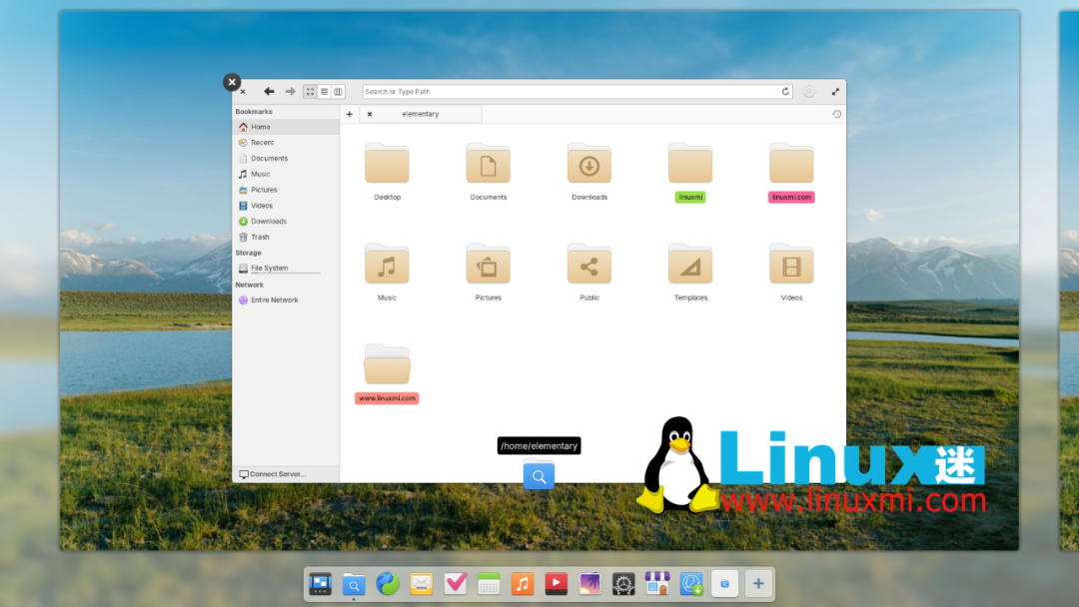This screenshot has width=1079, height=607.
Task: Open Videos app in dock
Action: [556, 584]
